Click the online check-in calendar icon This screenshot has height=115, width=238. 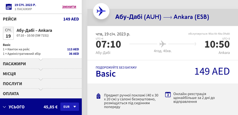(168, 95)
